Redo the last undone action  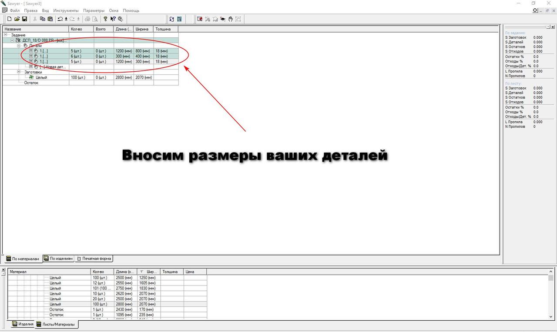[x=72, y=19]
